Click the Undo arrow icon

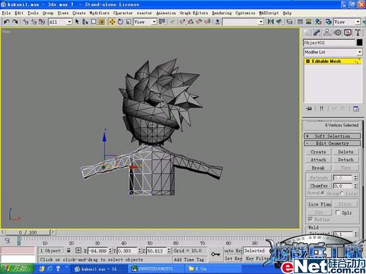pyautogui.click(x=6, y=21)
